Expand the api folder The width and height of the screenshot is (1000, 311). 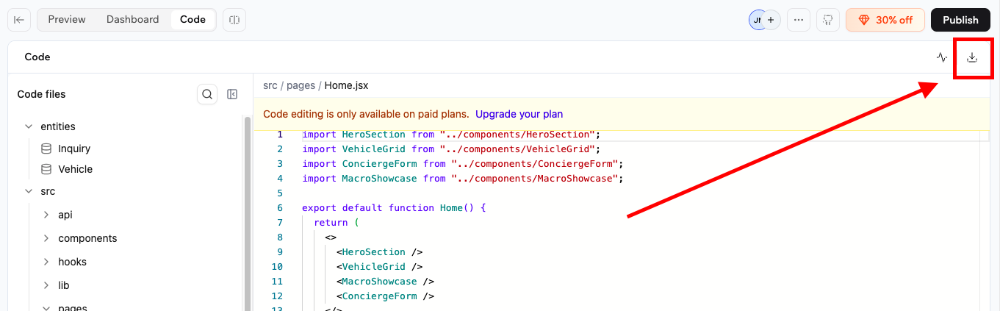click(x=46, y=215)
